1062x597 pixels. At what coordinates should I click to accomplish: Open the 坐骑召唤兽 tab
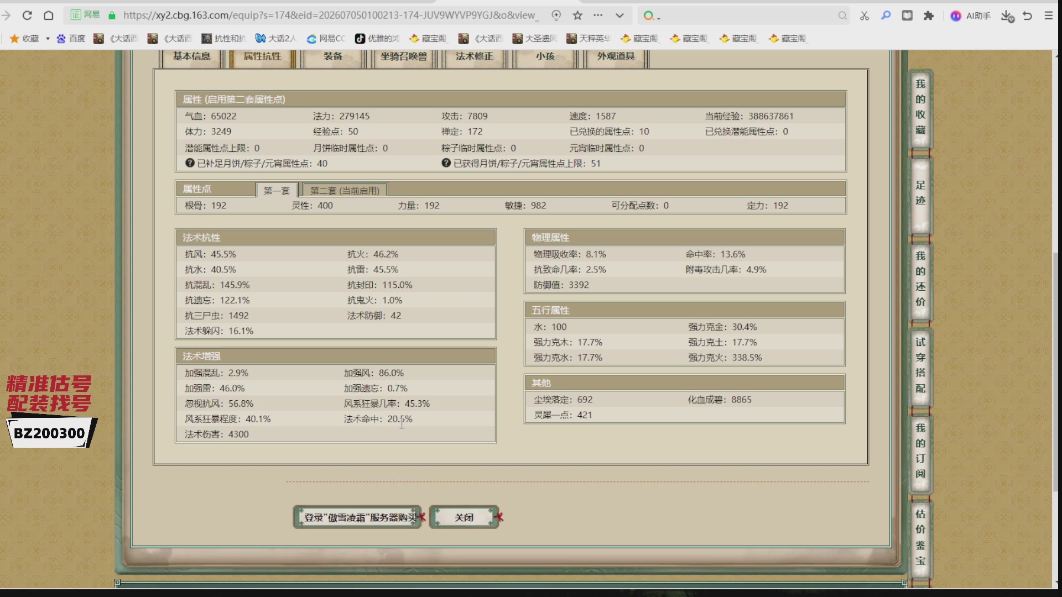(404, 56)
